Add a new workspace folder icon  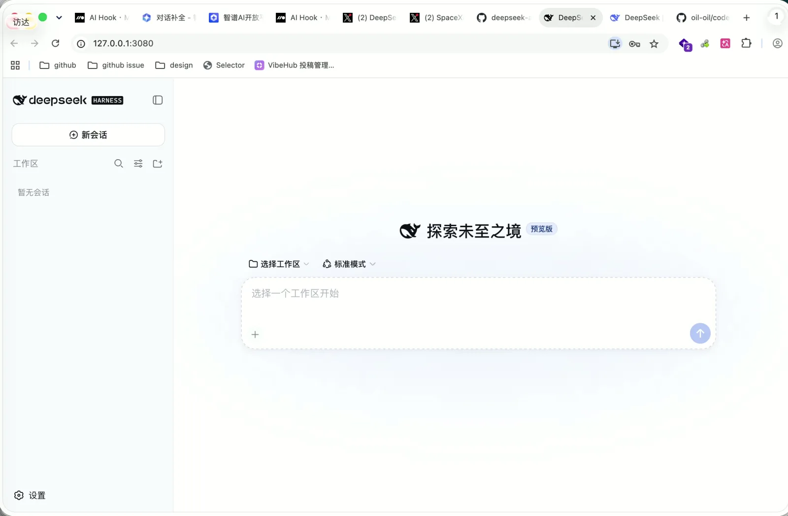158,164
